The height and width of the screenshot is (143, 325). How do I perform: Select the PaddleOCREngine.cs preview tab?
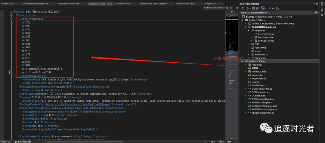(214, 7)
